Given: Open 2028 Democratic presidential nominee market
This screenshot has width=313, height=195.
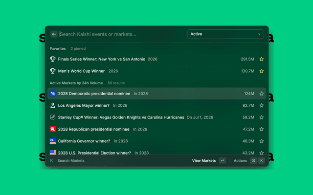Looking at the screenshot, I should click(157, 94).
